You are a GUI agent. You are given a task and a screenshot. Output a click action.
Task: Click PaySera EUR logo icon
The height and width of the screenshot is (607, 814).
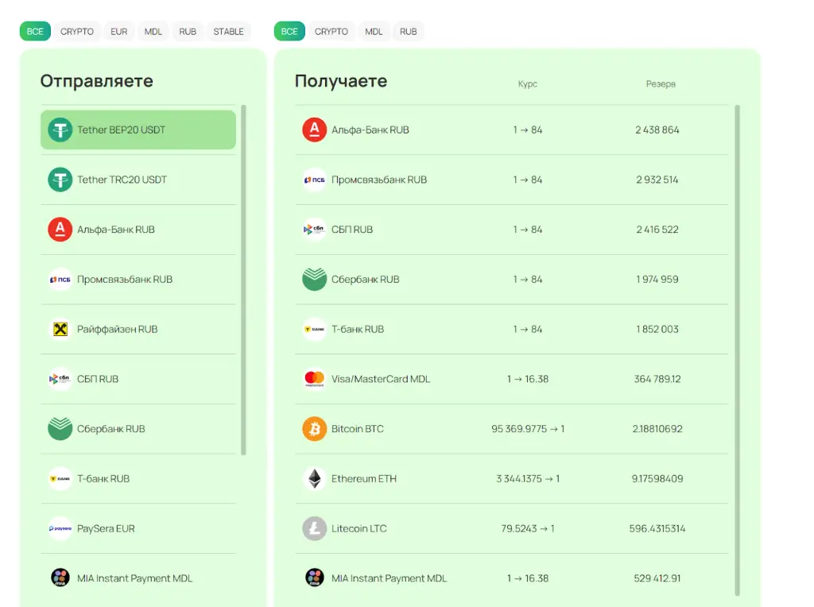pyautogui.click(x=60, y=528)
